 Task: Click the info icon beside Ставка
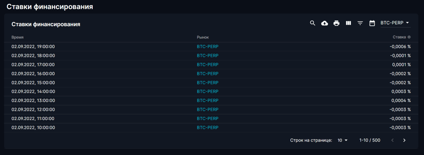click(409, 37)
